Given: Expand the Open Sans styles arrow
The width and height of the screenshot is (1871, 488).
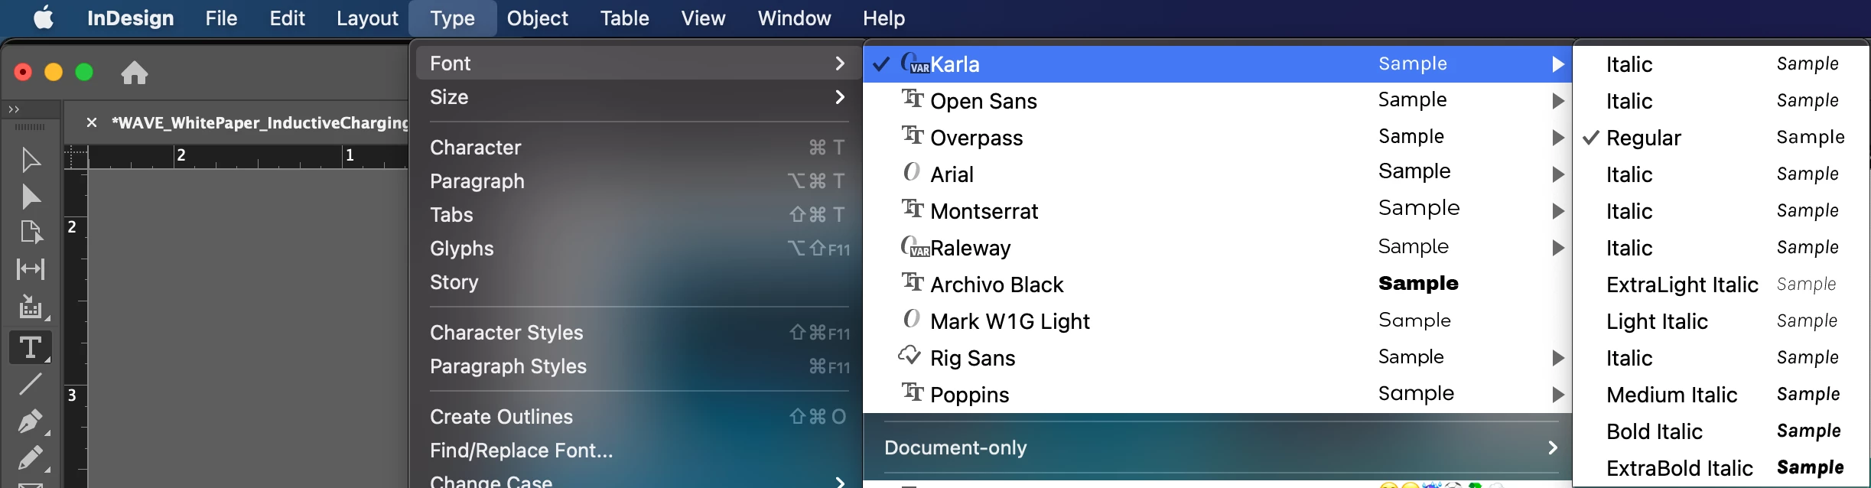Looking at the screenshot, I should click(1557, 101).
